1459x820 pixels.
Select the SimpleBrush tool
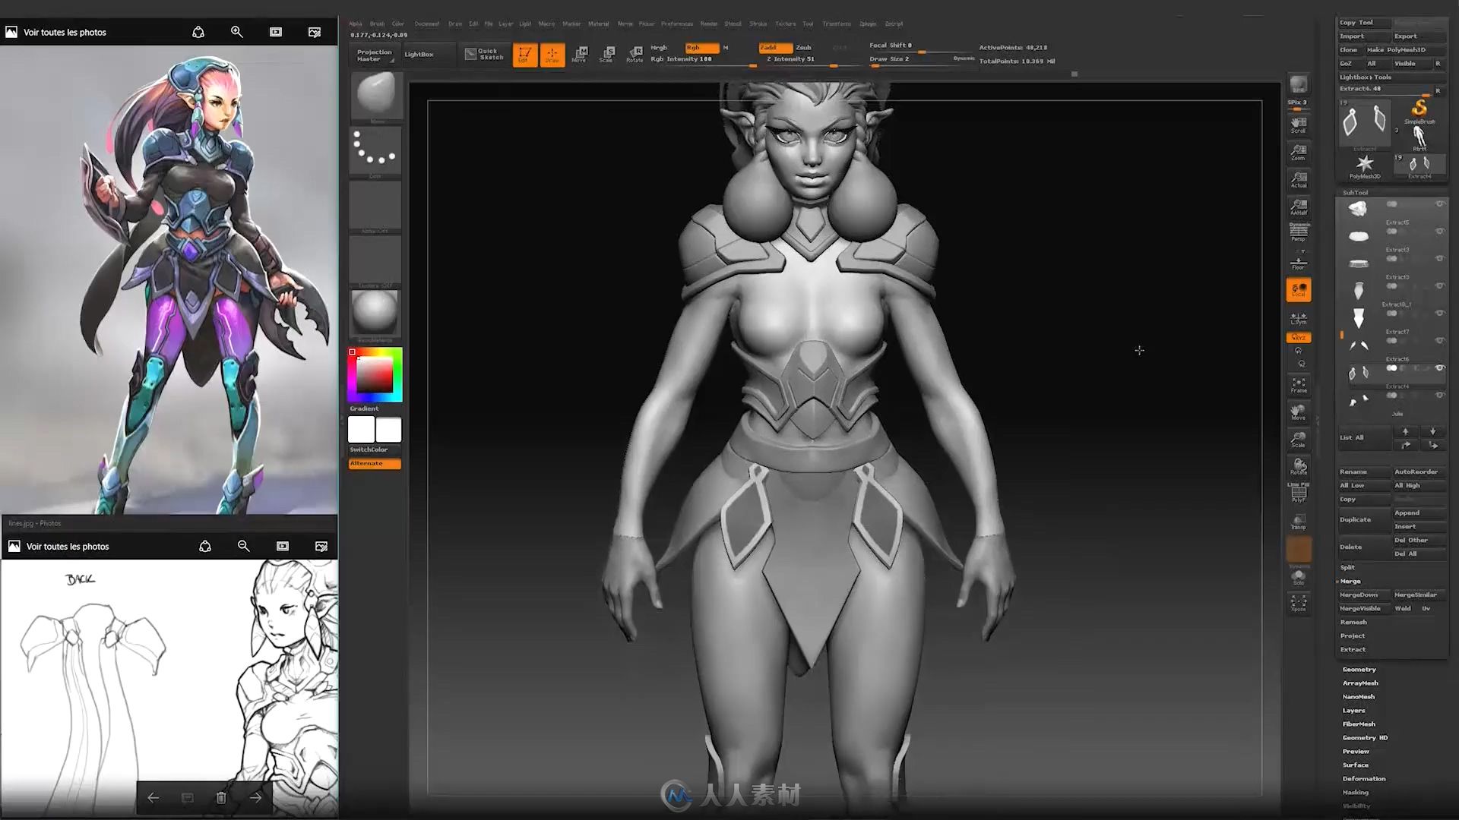click(1419, 111)
